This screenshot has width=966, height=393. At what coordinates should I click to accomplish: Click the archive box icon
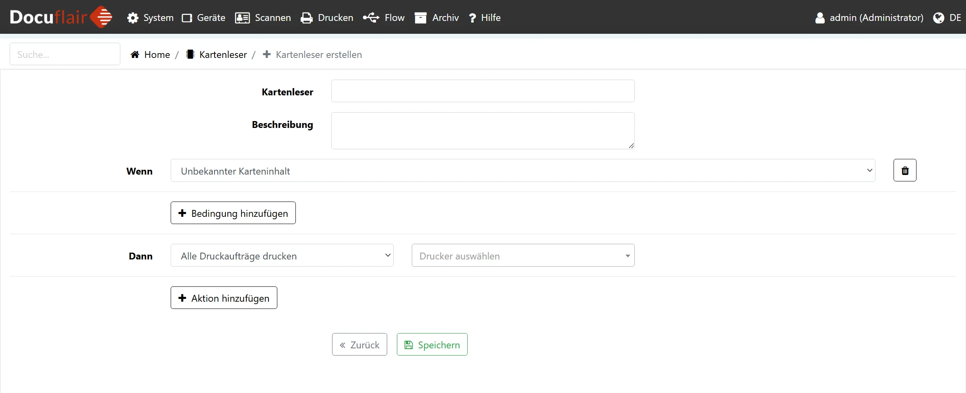point(420,18)
